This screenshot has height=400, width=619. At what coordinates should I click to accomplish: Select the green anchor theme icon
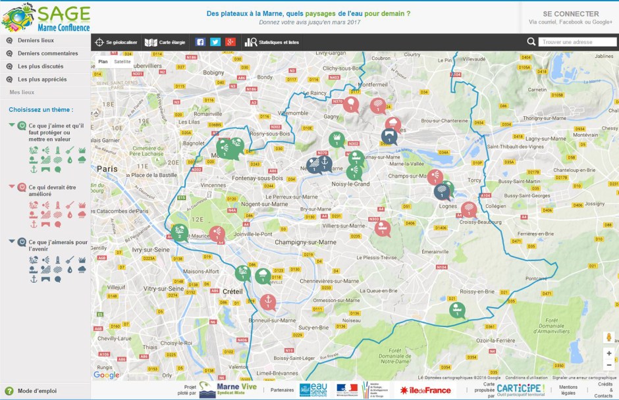(34, 169)
